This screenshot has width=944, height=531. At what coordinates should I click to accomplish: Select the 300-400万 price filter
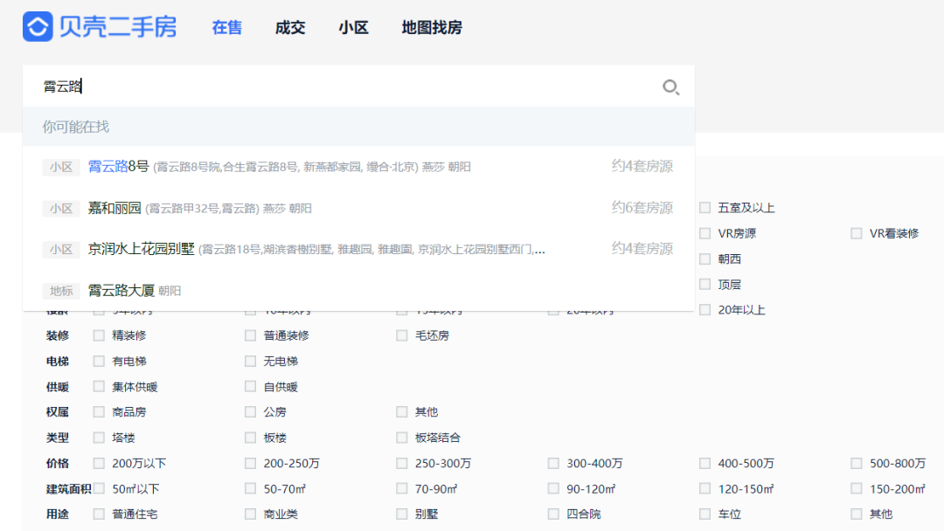[553, 464]
